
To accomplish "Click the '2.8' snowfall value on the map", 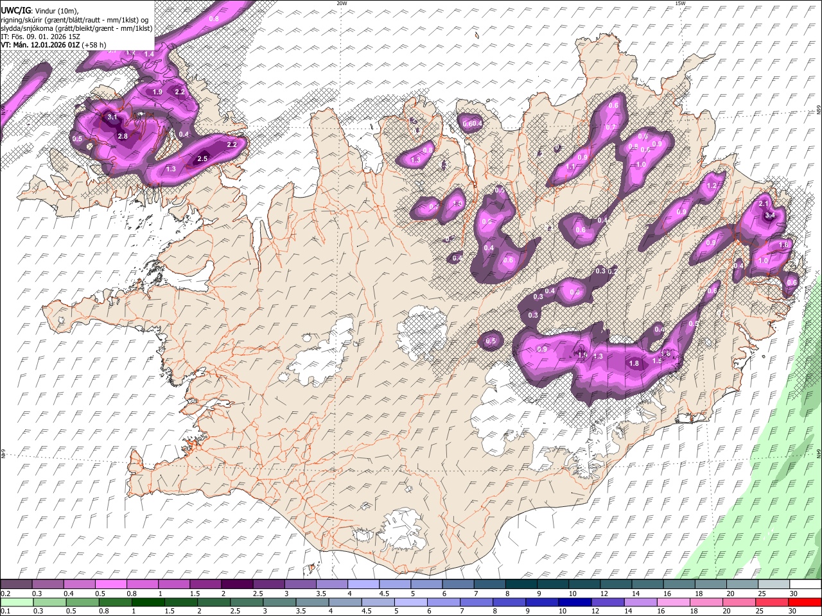I will pos(123,137).
